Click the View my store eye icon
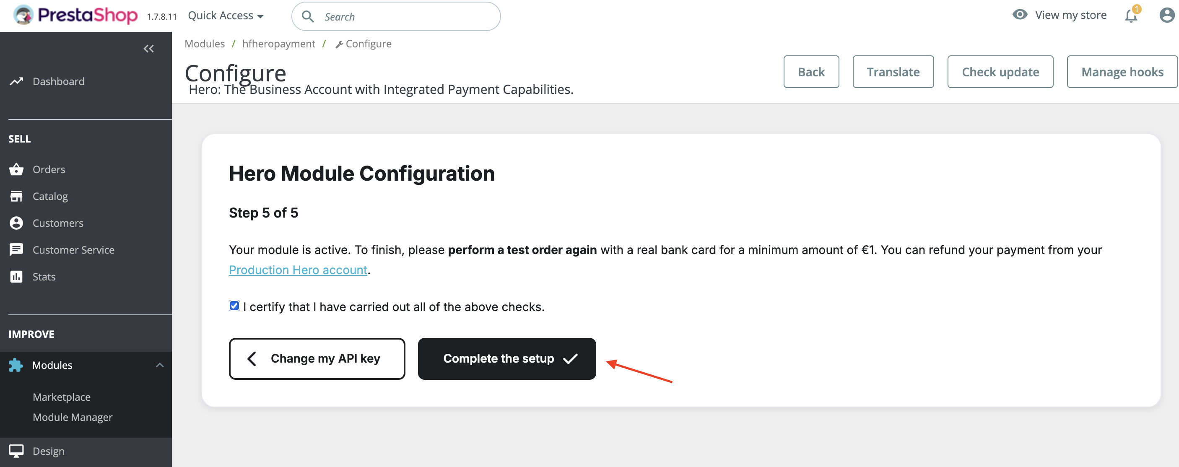This screenshot has width=1179, height=467. [1020, 15]
